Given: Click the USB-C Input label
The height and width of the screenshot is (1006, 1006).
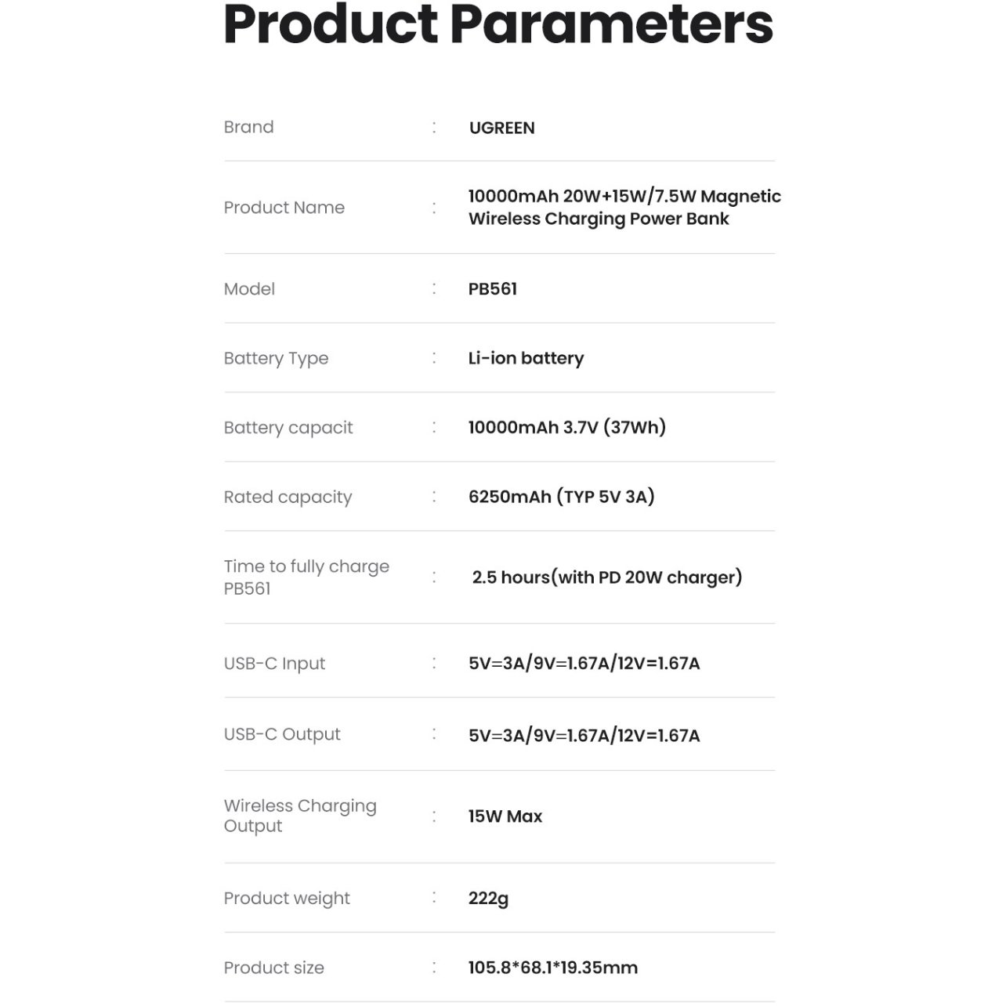Looking at the screenshot, I should pos(274,664).
